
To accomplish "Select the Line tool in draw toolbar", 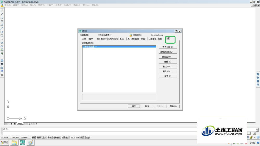I will [x=2, y=11].
